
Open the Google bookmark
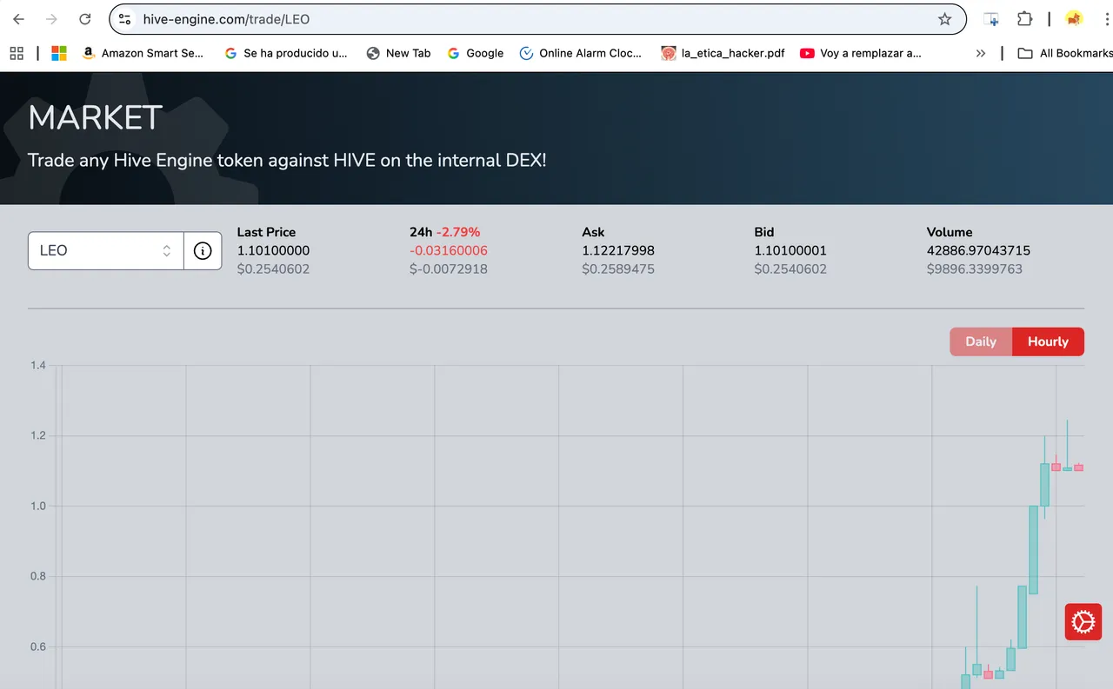click(476, 53)
